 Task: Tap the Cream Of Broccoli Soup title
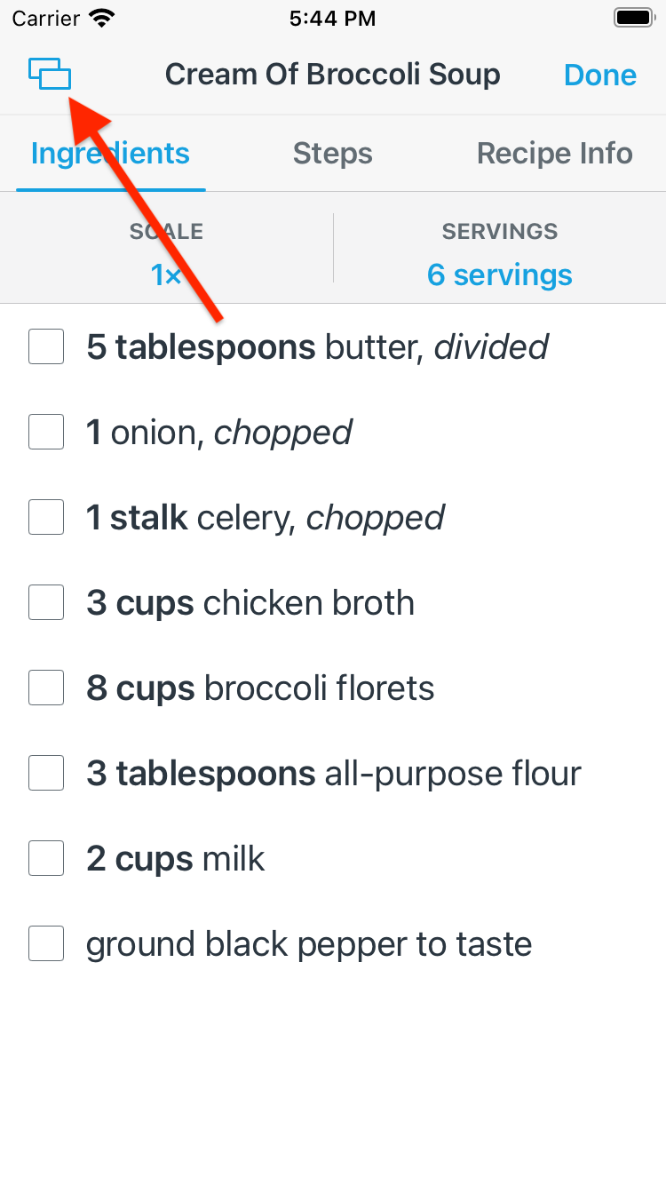point(333,75)
